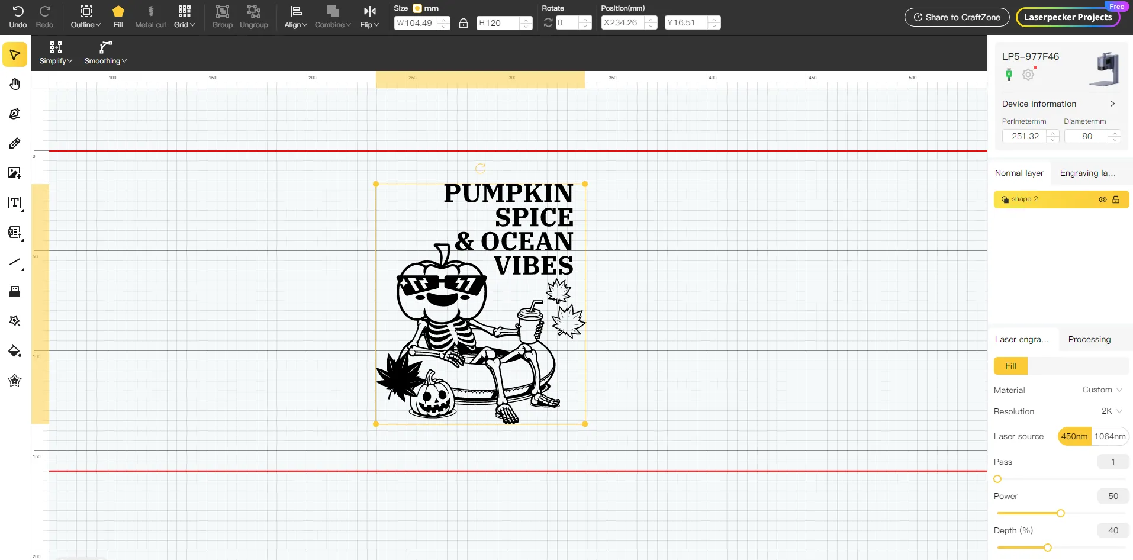This screenshot has width=1133, height=560.
Task: Select the Pen nib tool
Action: pos(15,114)
